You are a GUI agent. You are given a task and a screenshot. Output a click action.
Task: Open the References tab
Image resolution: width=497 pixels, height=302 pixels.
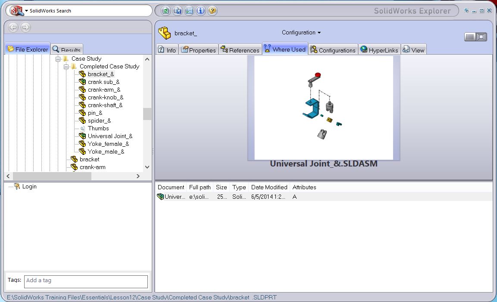tap(240, 49)
